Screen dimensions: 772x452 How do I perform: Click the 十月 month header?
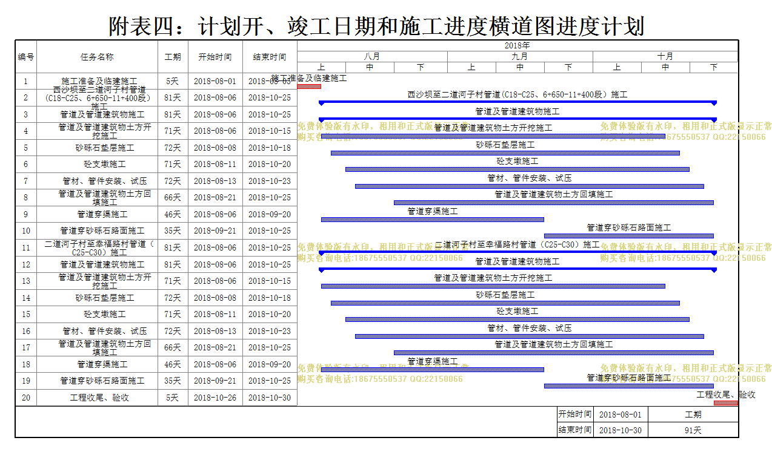pos(665,56)
